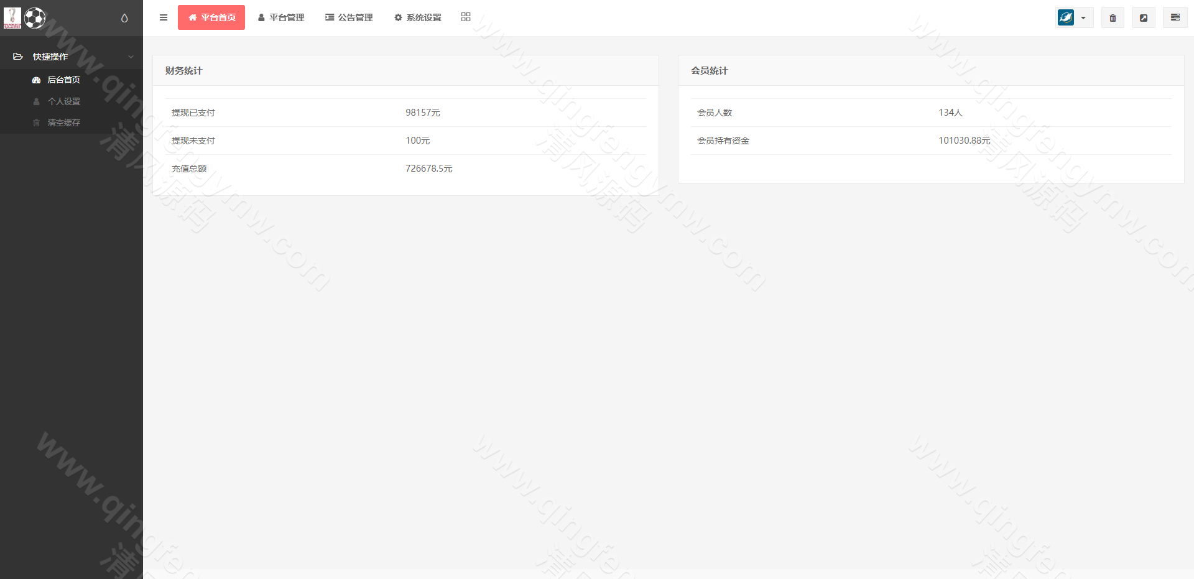Screen dimensions: 1194x579
Task: Open 个人设置 from the sidebar
Action: [65, 101]
